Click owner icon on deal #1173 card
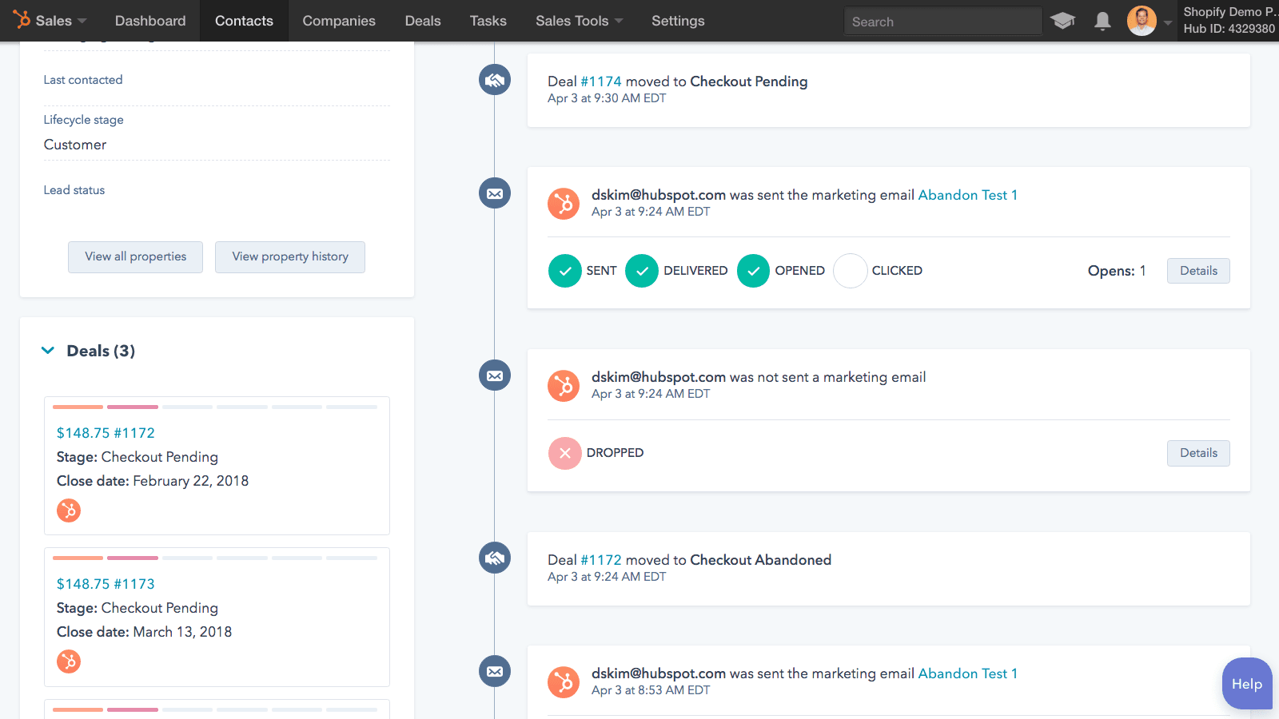The width and height of the screenshot is (1279, 719). (x=69, y=661)
